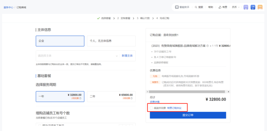Click step 4. 完成订购
This screenshot has width=267, height=131.
point(163,18)
